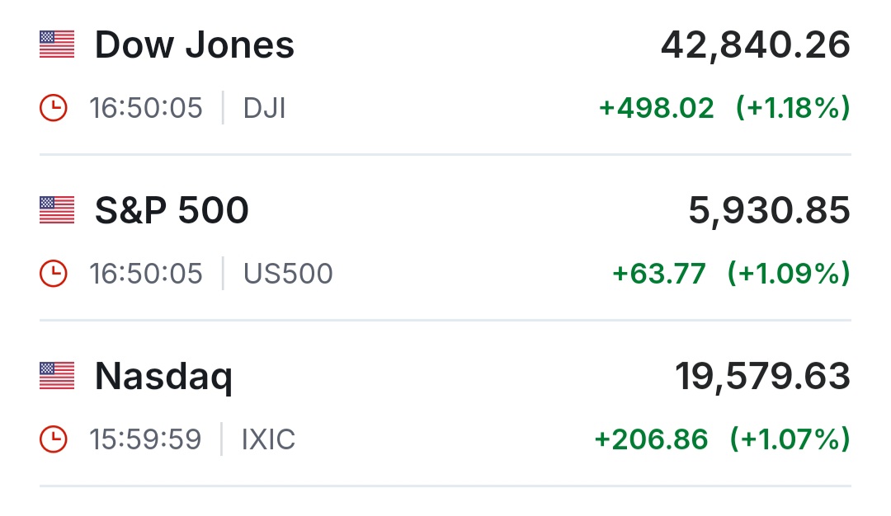The image size is (891, 516).
Task: Open the S&P 500 index name
Action: pyautogui.click(x=172, y=211)
